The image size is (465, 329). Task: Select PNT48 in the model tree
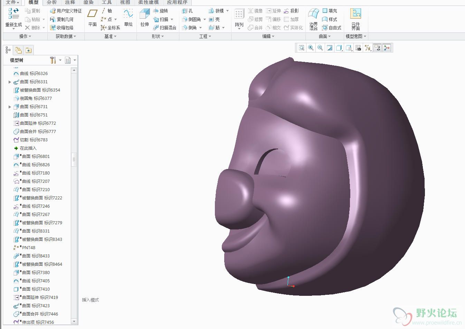(x=24, y=248)
